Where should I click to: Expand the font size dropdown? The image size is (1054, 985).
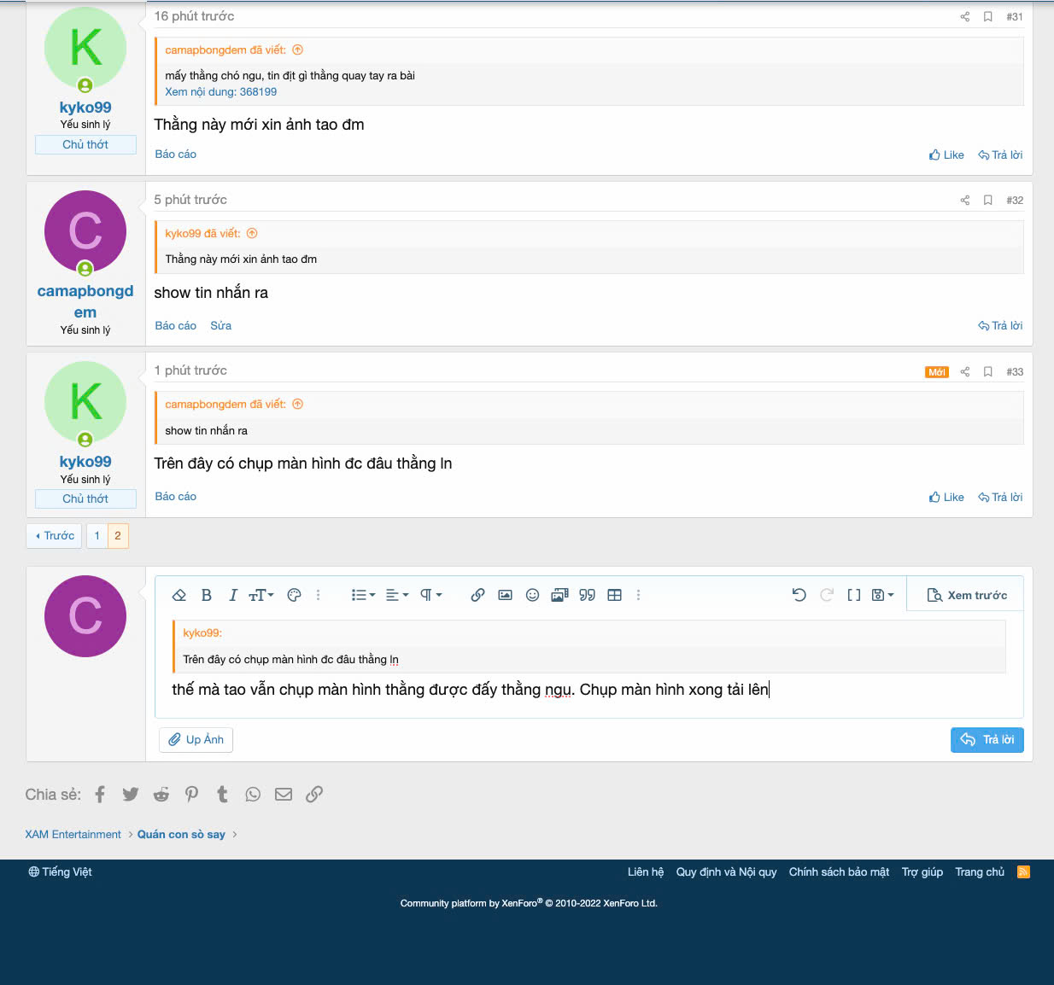click(261, 595)
